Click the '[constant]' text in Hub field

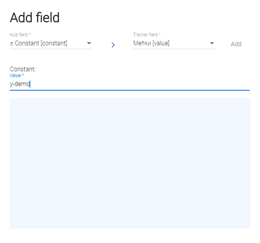[54, 43]
